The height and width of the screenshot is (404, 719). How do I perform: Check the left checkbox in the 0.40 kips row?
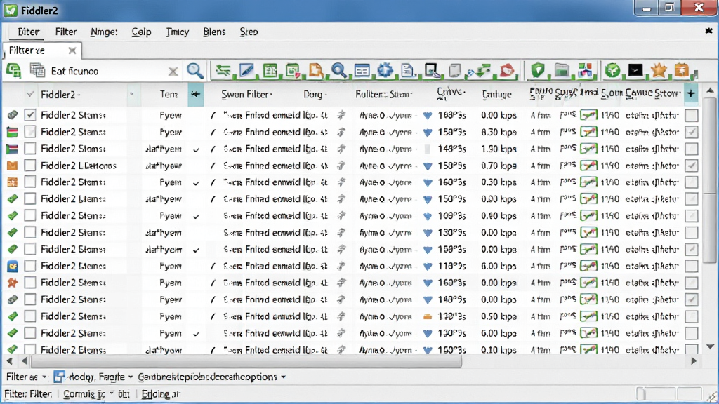tap(29, 216)
